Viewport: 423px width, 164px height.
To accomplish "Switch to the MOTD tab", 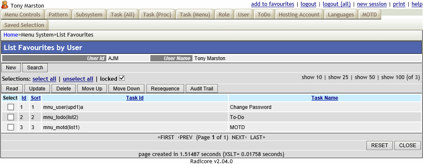I will pos(369,15).
